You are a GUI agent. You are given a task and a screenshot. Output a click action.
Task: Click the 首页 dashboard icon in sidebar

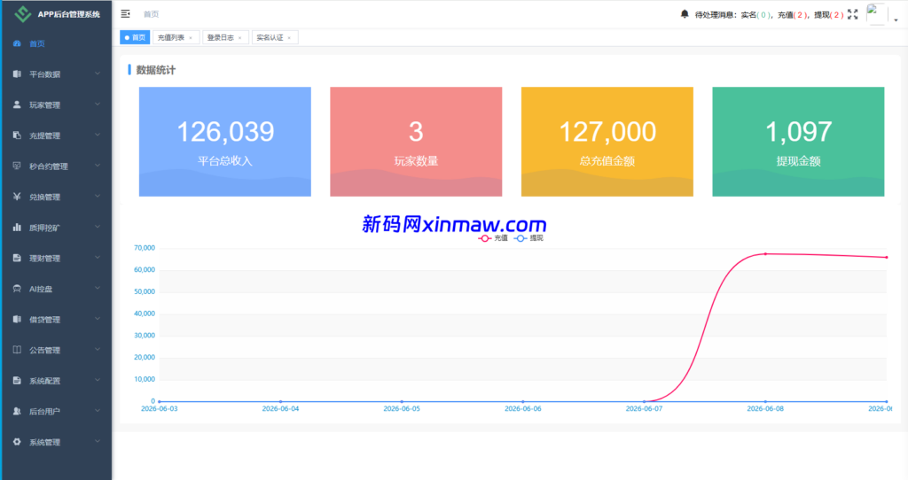coord(17,43)
